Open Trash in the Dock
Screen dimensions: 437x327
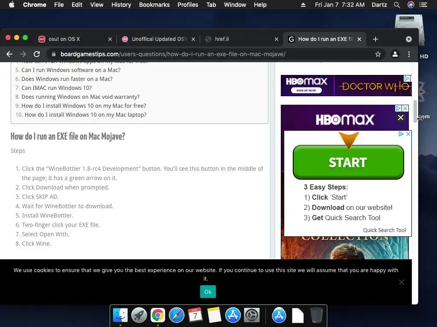pyautogui.click(x=316, y=316)
